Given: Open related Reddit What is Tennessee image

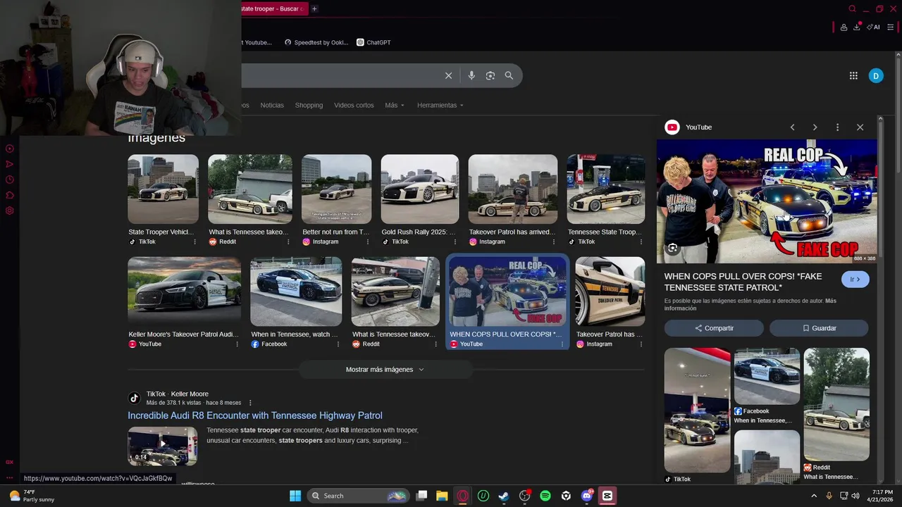Looking at the screenshot, I should coord(836,405).
